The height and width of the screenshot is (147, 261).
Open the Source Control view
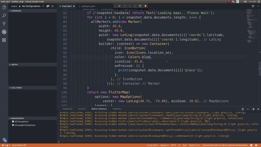pos(4,24)
